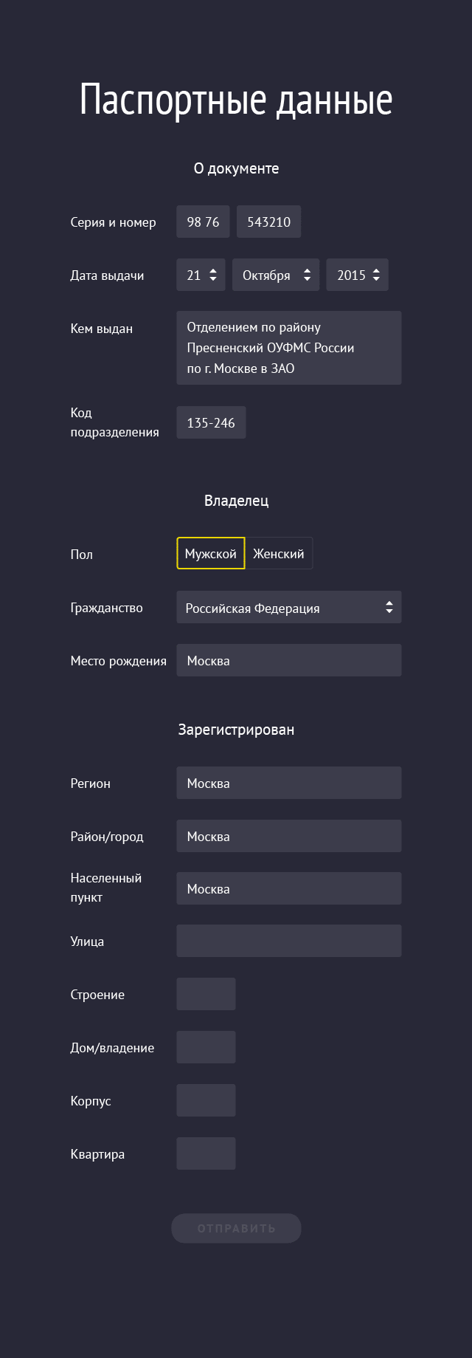Click the passport series field 98 76
472x1358 pixels.
point(203,222)
